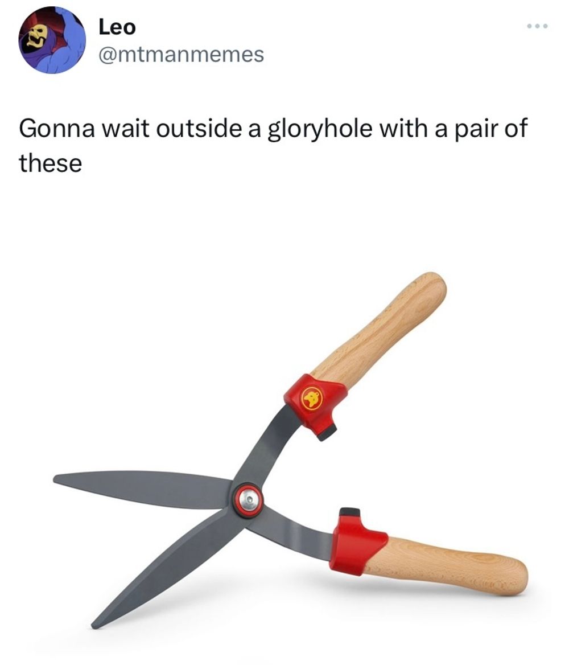Viewport: 569px width, 665px height.
Task: Click the black bumper on the upper handle
Action: coord(327,432)
